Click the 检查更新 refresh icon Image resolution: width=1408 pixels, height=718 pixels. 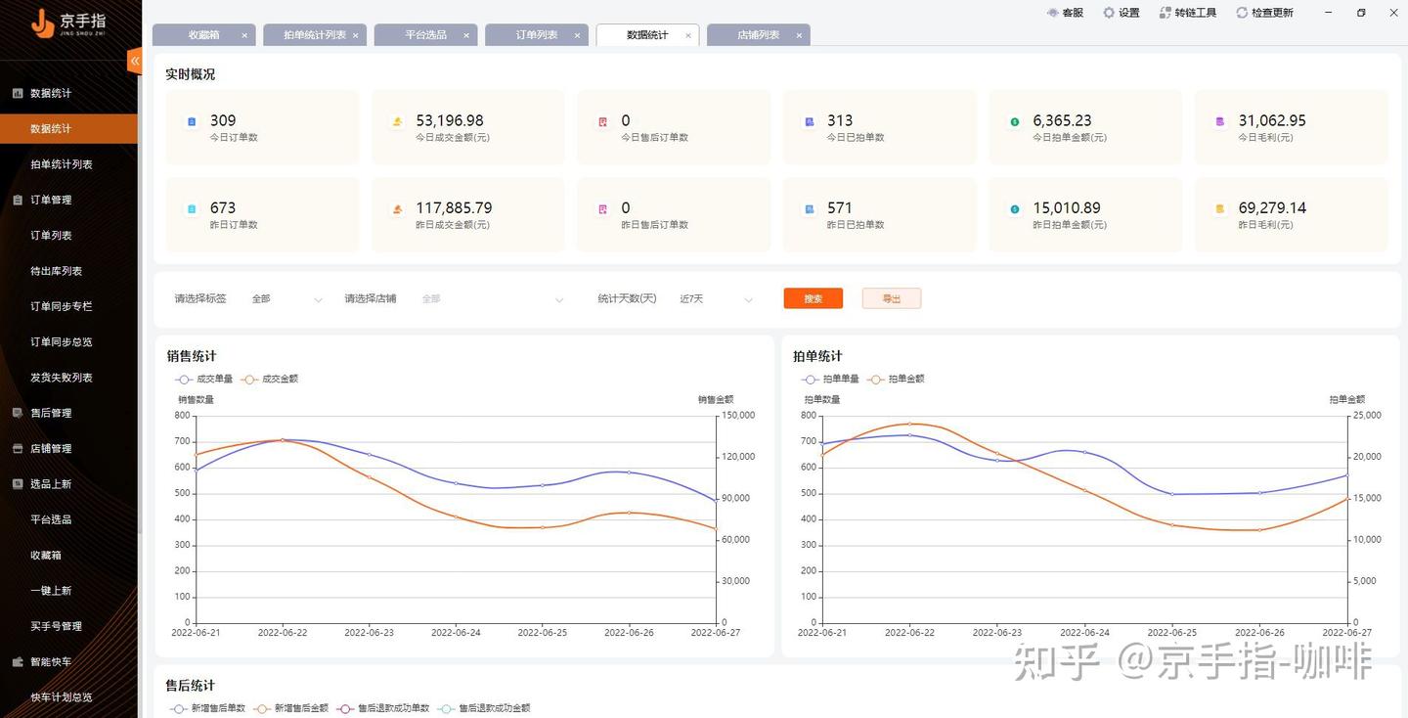pyautogui.click(x=1242, y=13)
